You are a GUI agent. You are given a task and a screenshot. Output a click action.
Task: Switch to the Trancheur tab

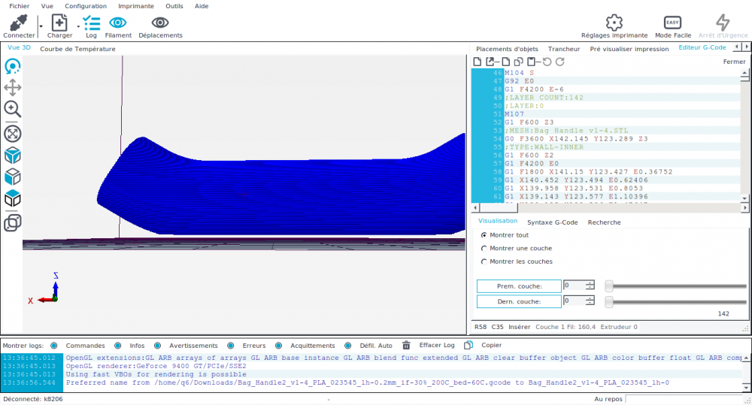(563, 49)
